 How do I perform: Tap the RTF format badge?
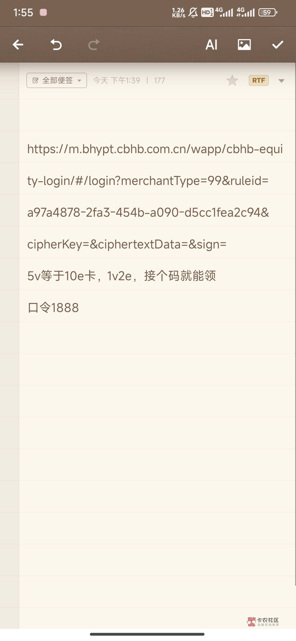click(x=258, y=81)
